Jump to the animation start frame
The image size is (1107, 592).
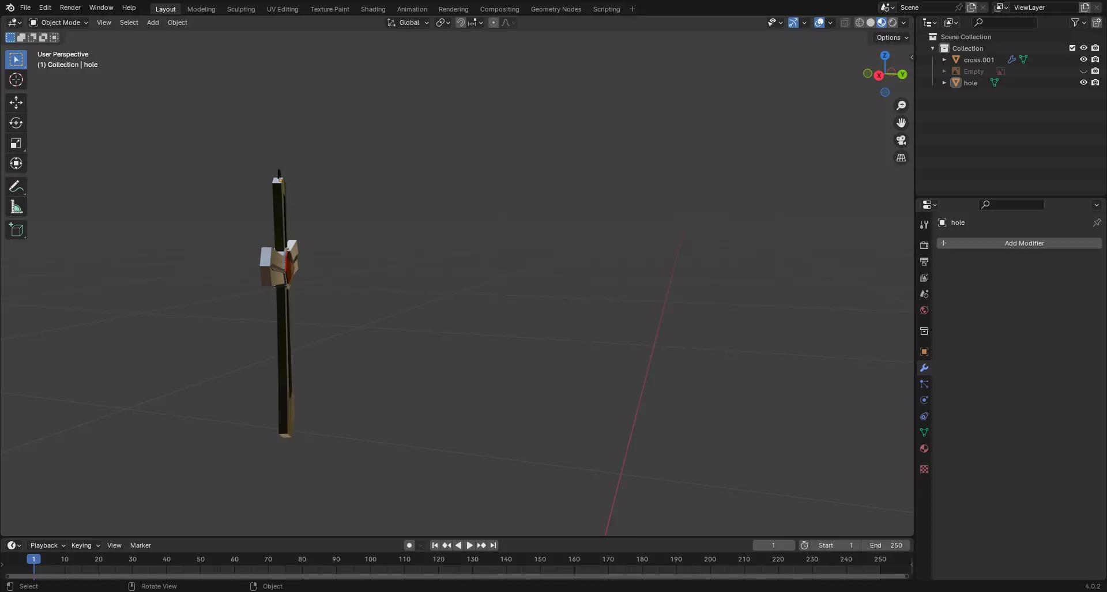[435, 545]
